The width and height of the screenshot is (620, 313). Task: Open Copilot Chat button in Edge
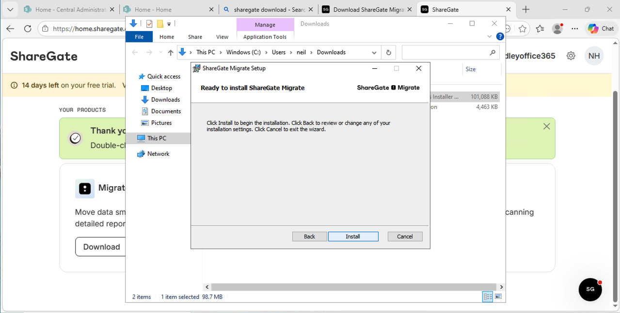601,29
